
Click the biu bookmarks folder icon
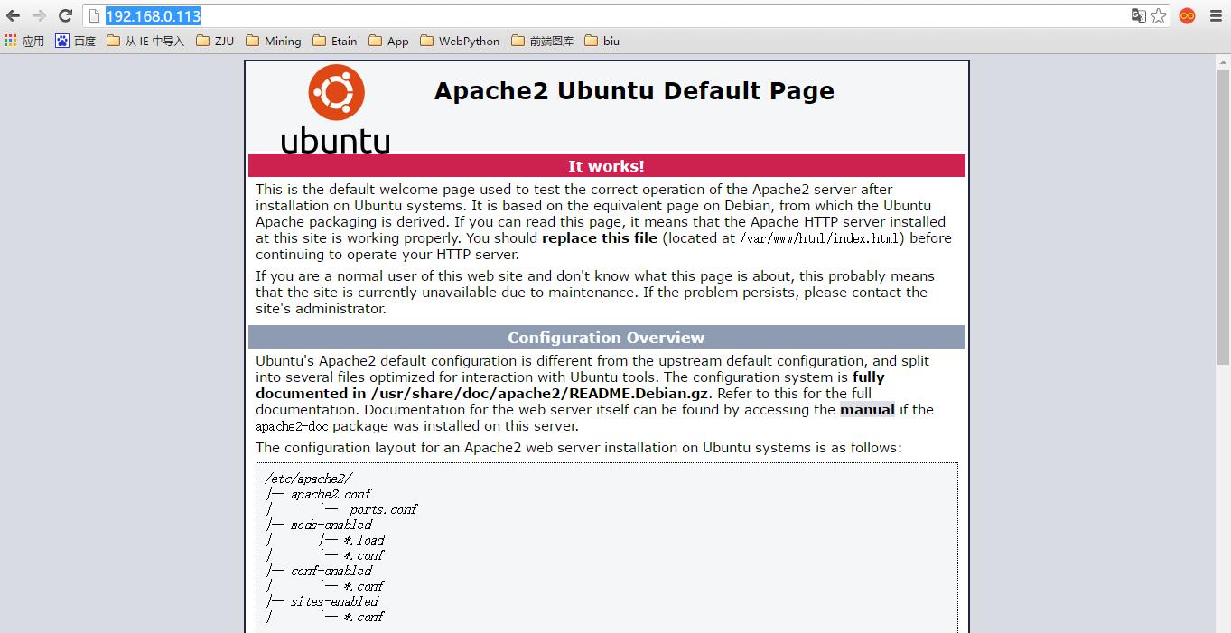click(589, 40)
